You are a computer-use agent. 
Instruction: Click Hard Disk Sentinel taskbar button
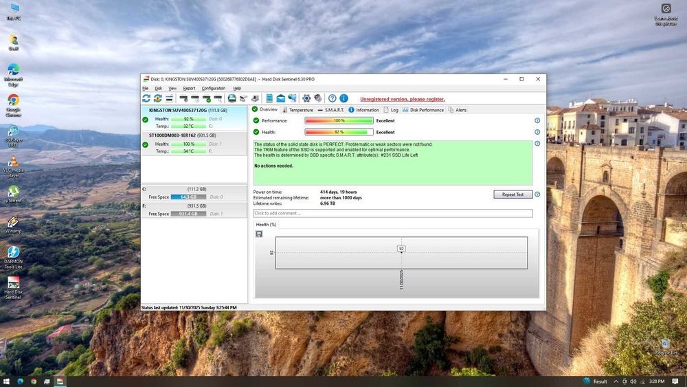[x=60, y=382]
